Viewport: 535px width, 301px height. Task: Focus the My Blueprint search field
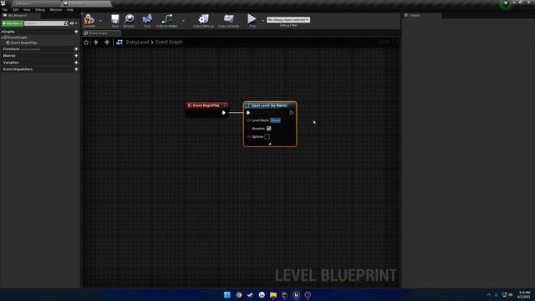(x=44, y=23)
